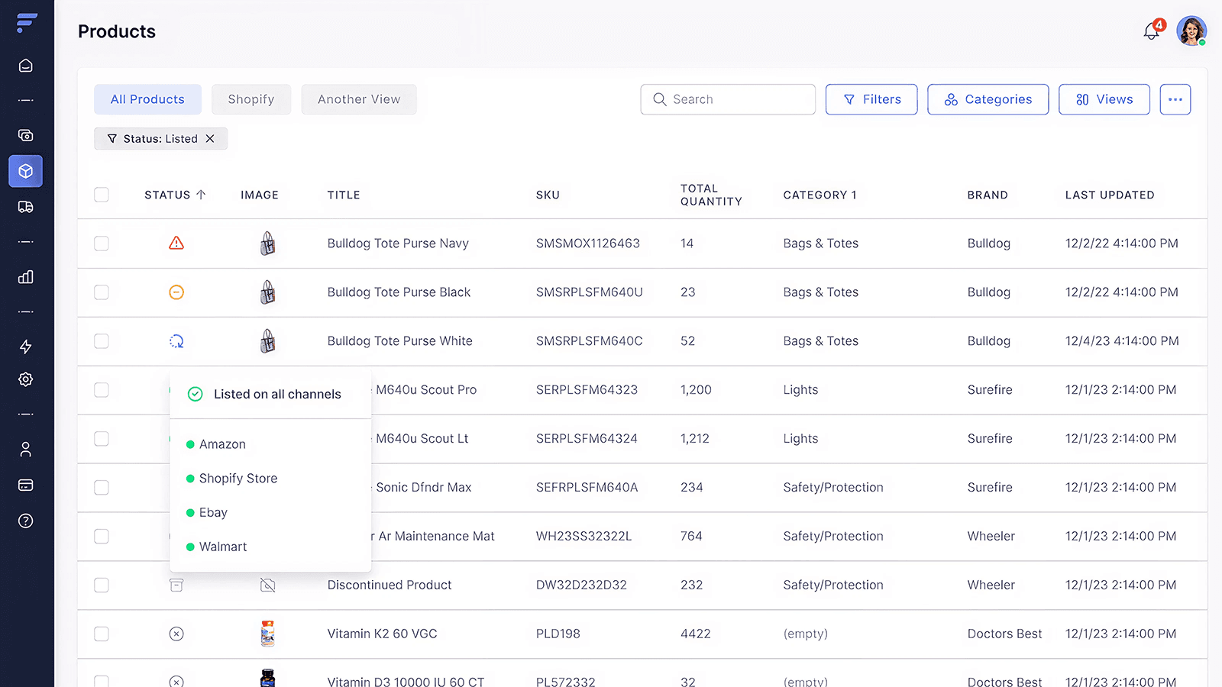Open Automations with the lightning bolt icon
The width and height of the screenshot is (1222, 687).
25,347
